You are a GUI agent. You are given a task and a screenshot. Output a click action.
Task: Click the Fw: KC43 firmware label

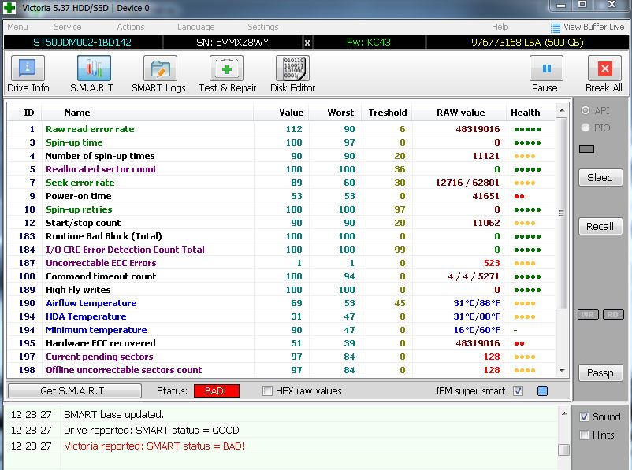click(368, 43)
